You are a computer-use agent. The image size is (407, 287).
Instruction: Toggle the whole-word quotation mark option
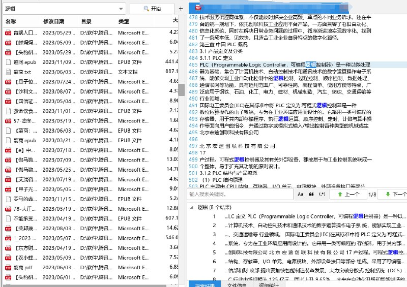coord(311,194)
